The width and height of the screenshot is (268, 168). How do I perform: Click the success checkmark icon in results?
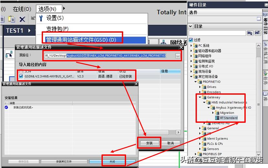click(x=6, y=107)
